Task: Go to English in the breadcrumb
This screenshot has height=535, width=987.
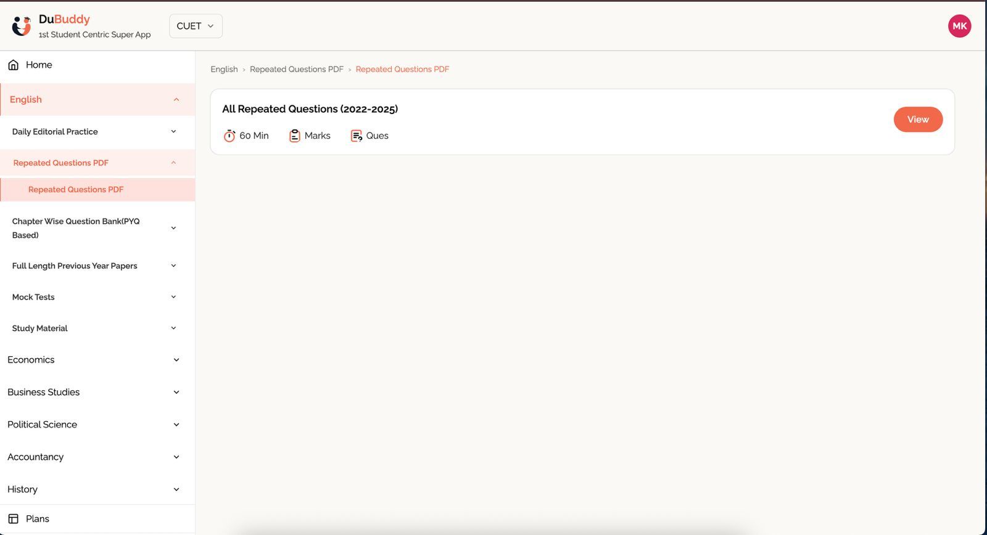Action: tap(224, 70)
